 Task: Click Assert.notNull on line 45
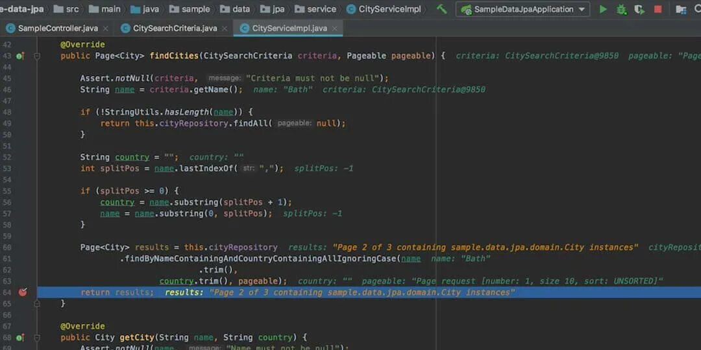tap(115, 78)
